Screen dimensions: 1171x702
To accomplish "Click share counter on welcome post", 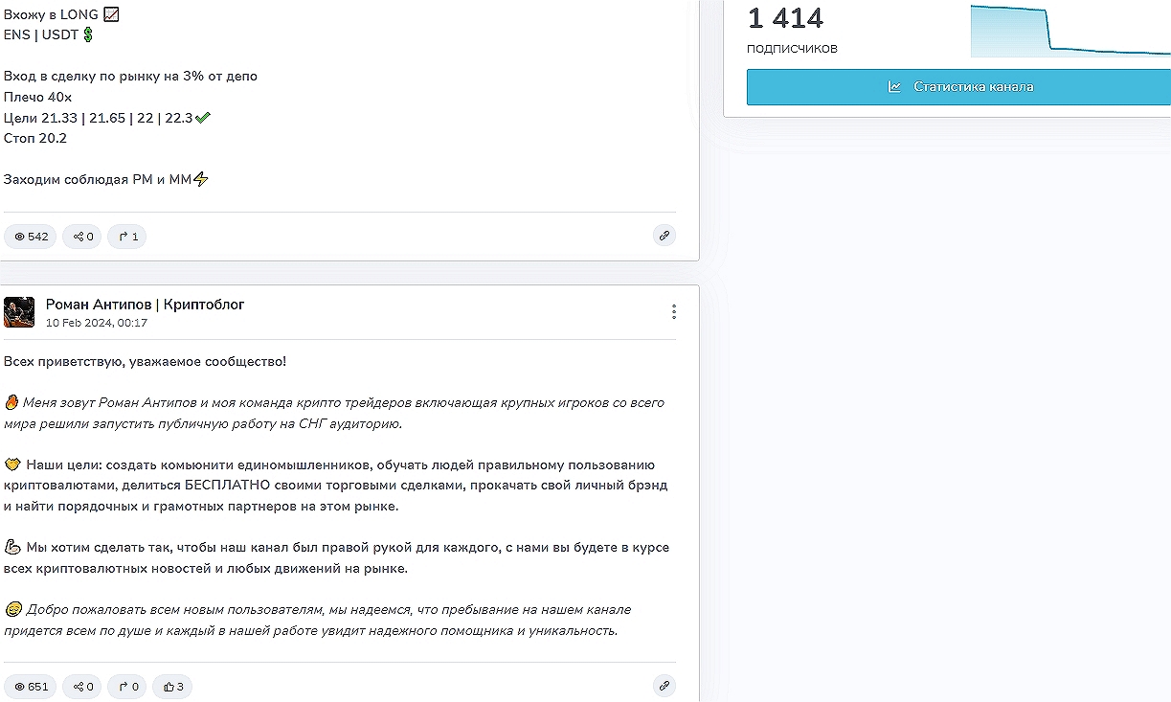I will click(x=82, y=686).
